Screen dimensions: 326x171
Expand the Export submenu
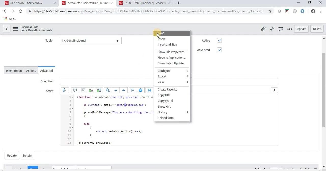(x=172, y=76)
